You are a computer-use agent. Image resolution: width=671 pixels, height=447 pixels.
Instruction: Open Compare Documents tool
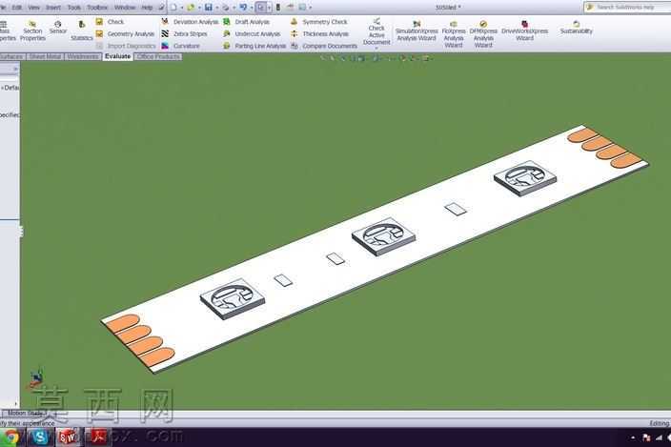tap(324, 46)
